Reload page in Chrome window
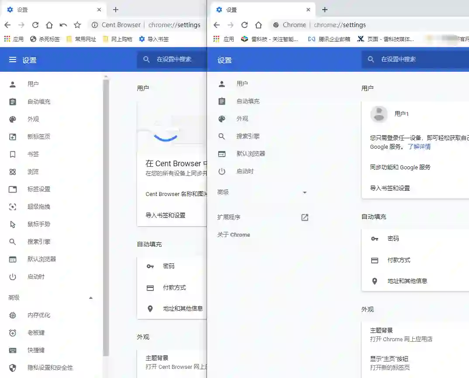This screenshot has width=469, height=378. 245,25
